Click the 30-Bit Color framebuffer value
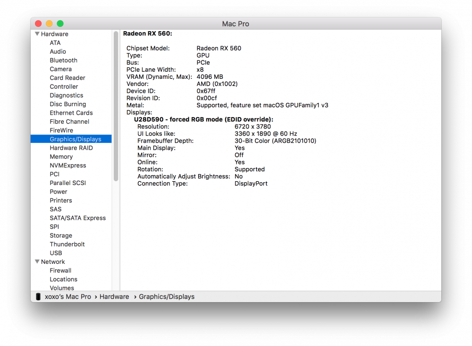 (x=276, y=141)
